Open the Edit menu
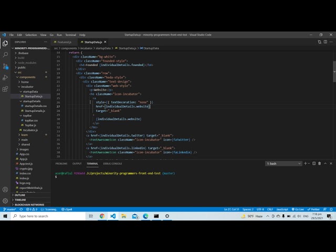The height and width of the screenshot is (252, 336). click(19, 35)
